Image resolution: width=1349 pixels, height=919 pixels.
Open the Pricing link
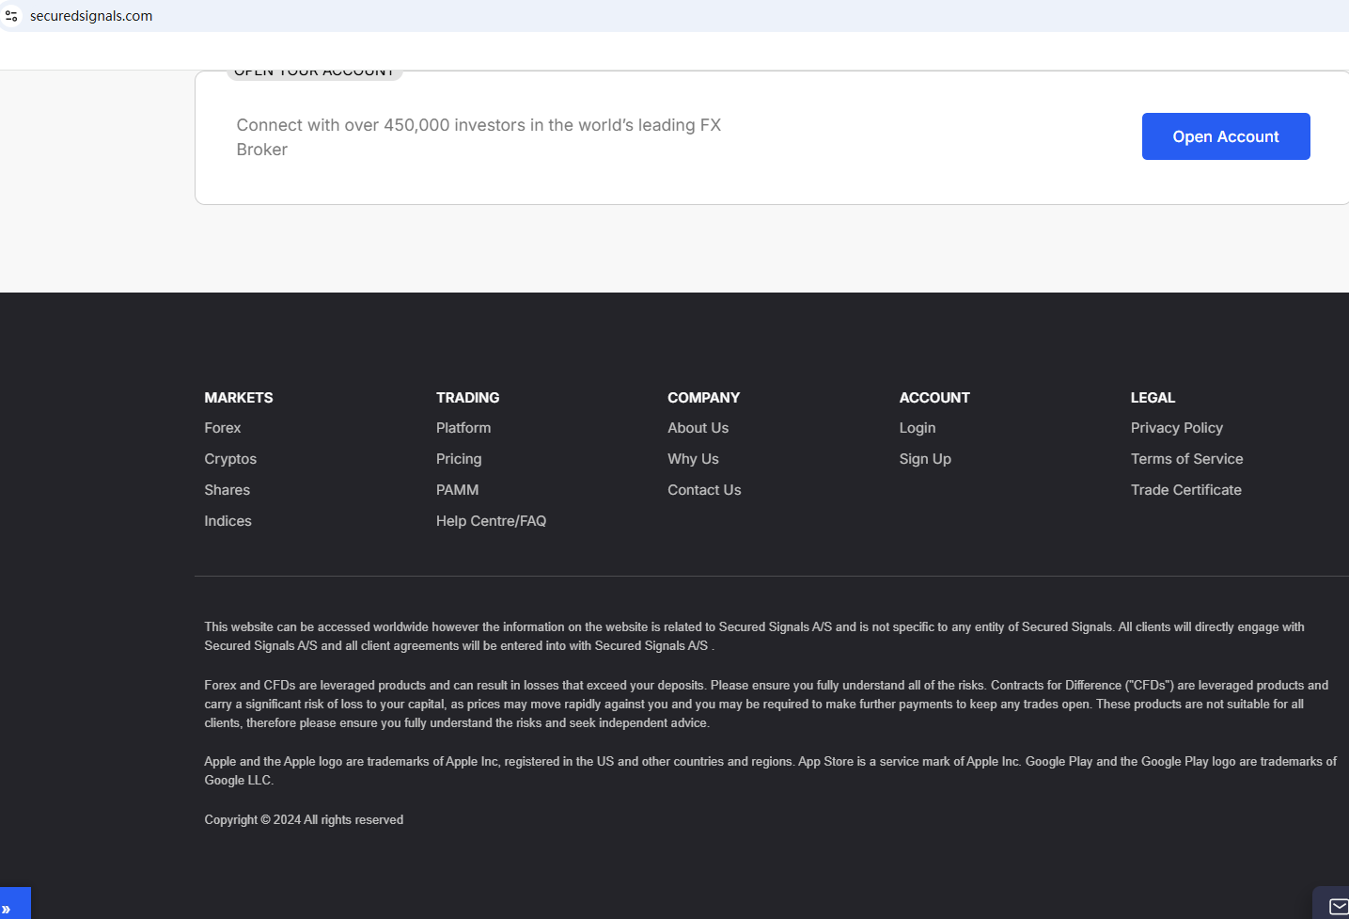pyautogui.click(x=459, y=459)
